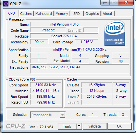The image size is (136, 133).
Task: Click the Name field Intel Pentium 4 640
Action: (x=64, y=24)
